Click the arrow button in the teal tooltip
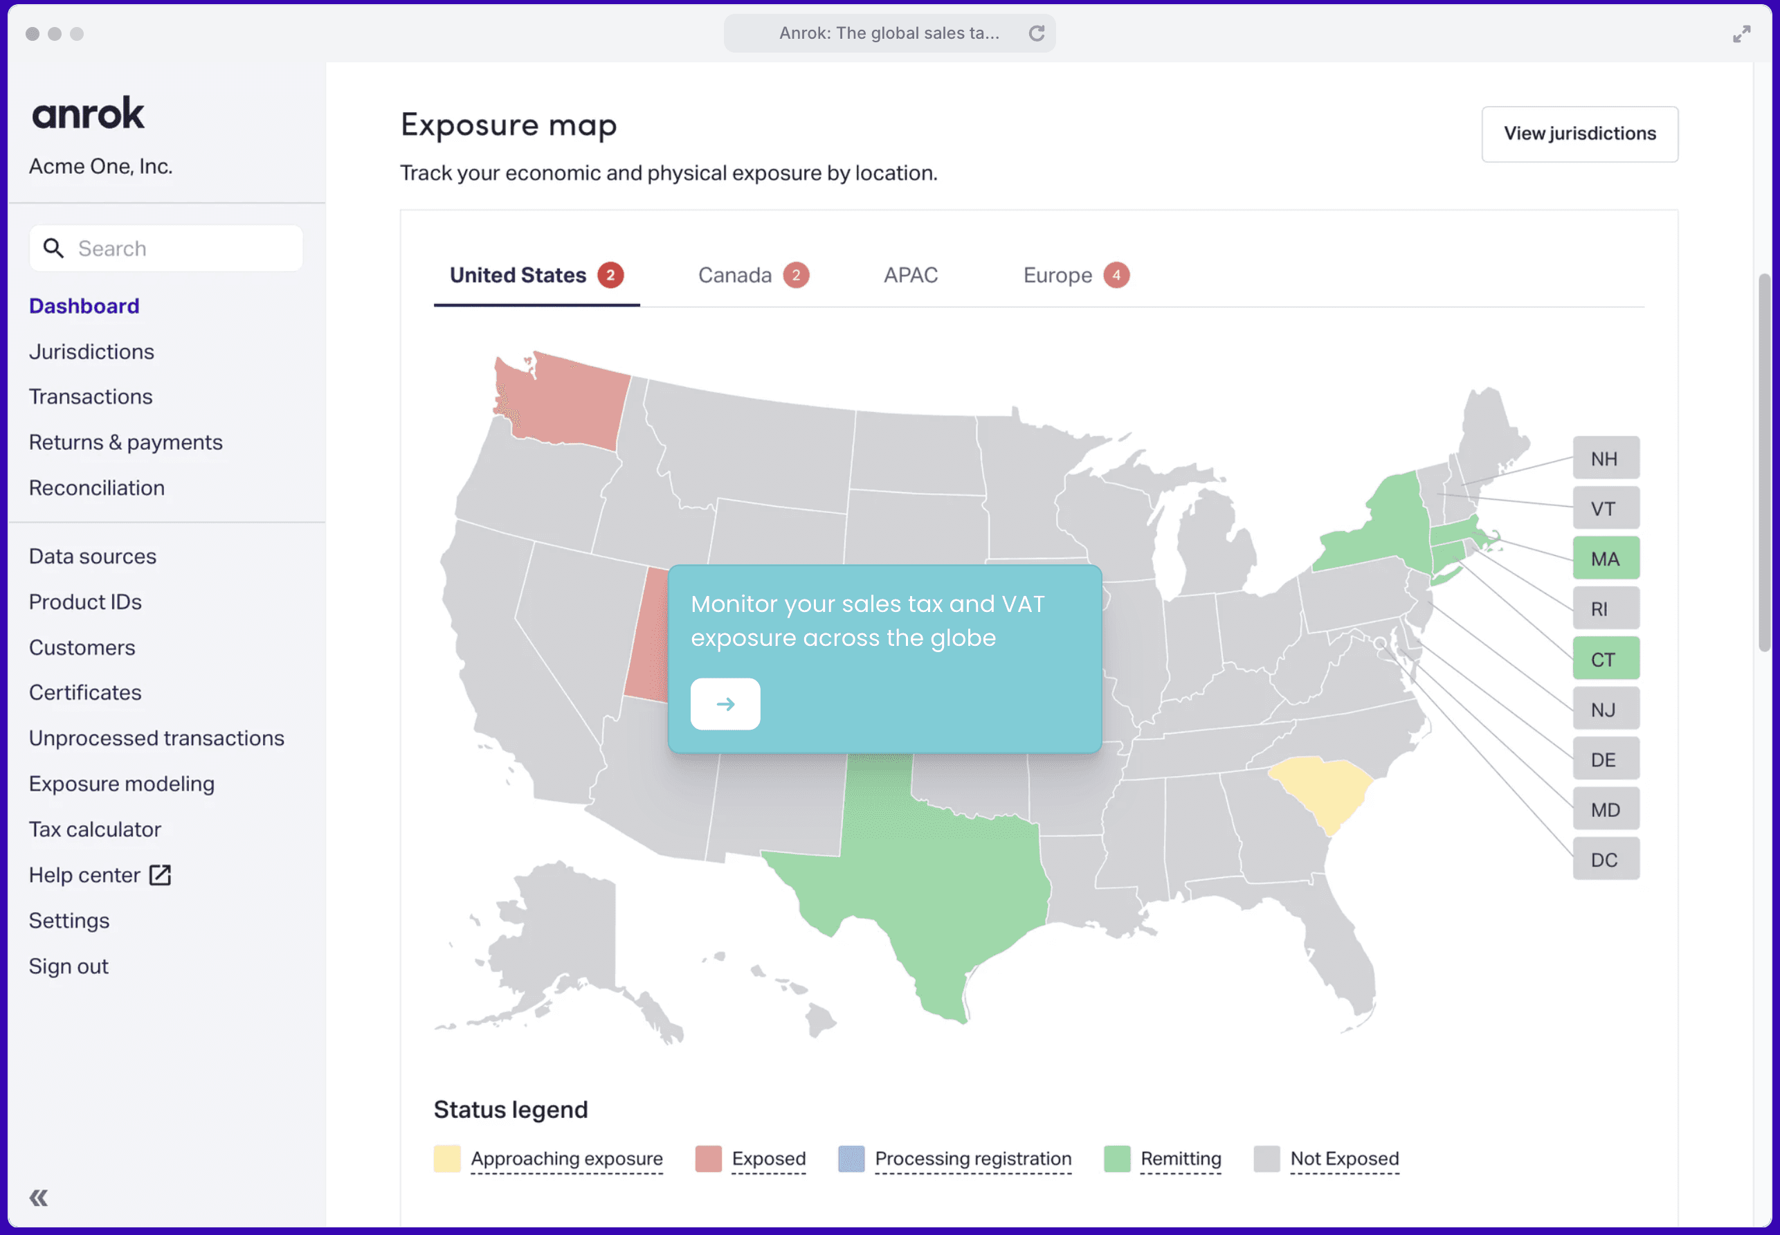The height and width of the screenshot is (1235, 1780). [x=725, y=704]
